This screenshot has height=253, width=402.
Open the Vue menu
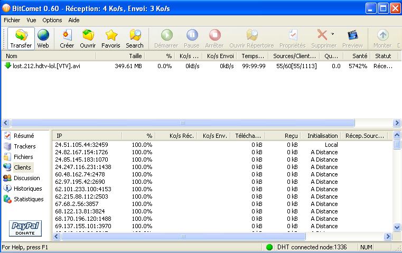pos(31,20)
